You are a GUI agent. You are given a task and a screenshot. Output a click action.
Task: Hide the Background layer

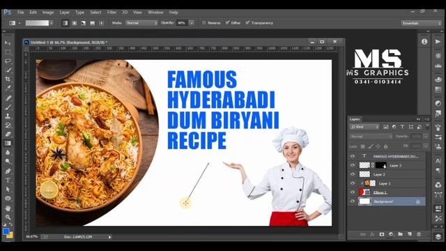point(353,201)
